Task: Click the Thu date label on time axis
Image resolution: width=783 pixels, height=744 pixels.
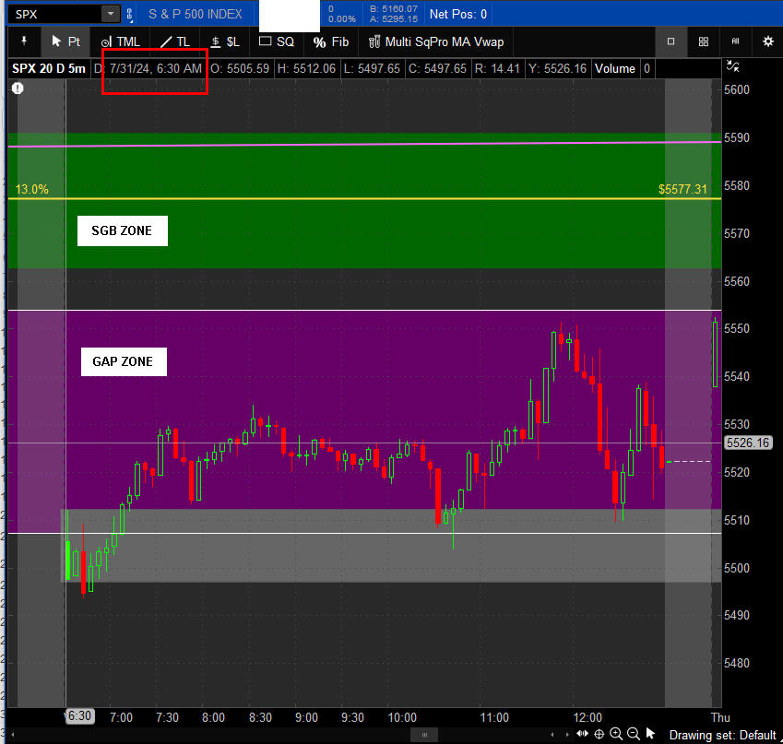Action: [x=720, y=717]
